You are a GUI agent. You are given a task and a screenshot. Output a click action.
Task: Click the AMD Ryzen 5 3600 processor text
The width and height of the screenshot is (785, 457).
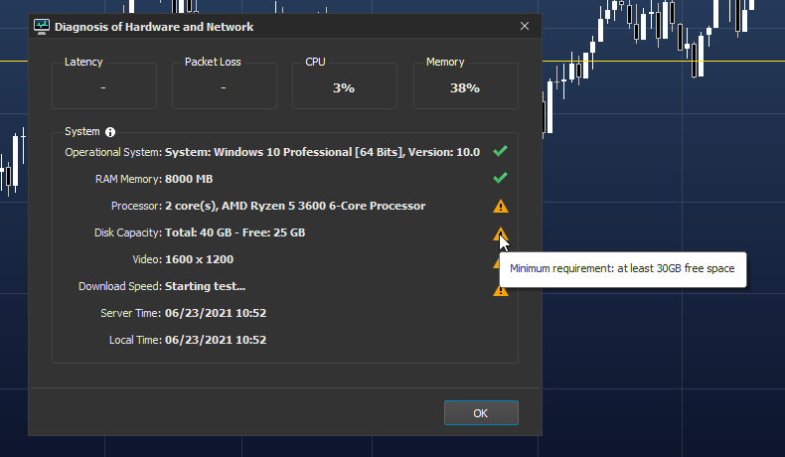295,206
